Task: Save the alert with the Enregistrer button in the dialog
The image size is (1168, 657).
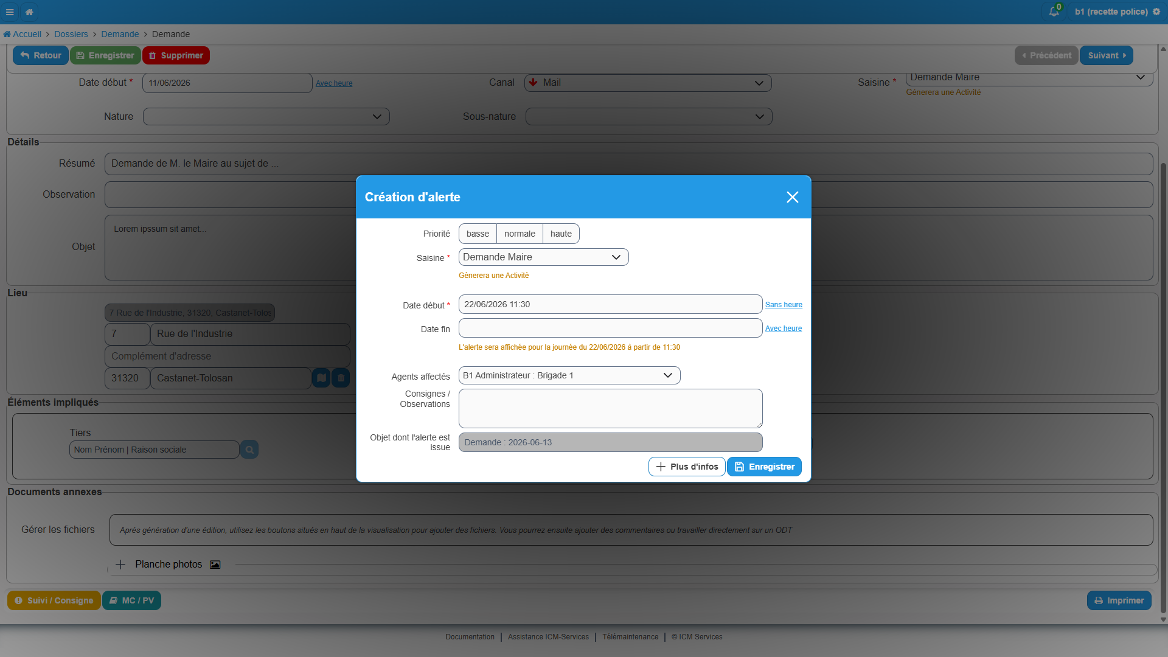Action: [x=764, y=467]
